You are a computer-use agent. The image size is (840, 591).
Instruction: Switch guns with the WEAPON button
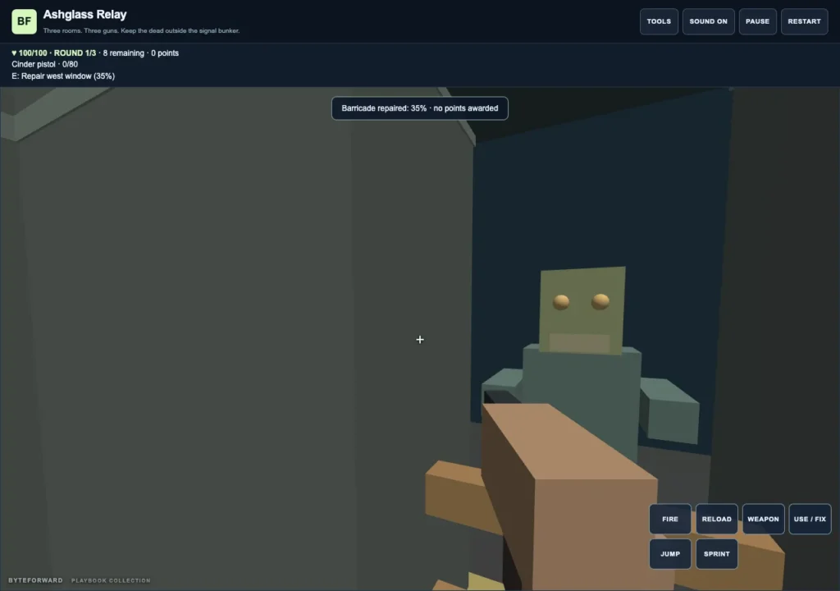click(764, 519)
